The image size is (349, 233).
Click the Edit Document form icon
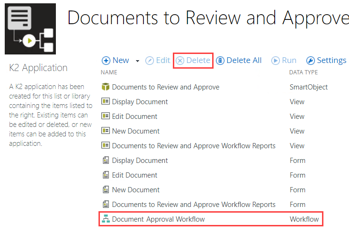pos(106,175)
